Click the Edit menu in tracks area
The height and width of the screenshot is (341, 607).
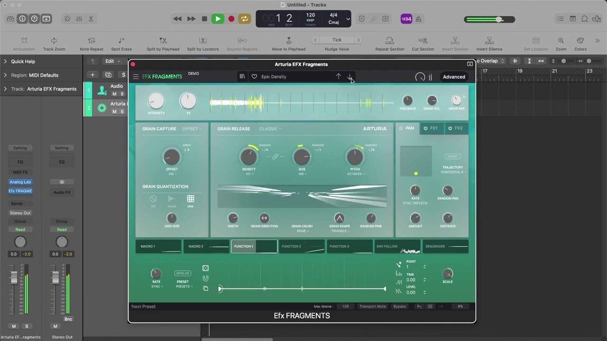(112, 61)
